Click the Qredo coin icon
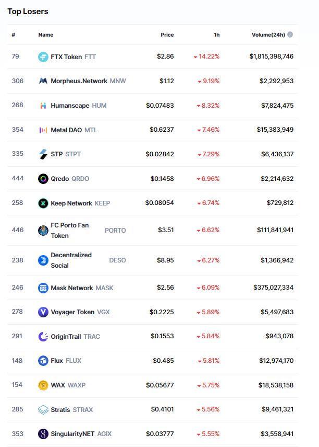This screenshot has height=447, width=319. 43,179
